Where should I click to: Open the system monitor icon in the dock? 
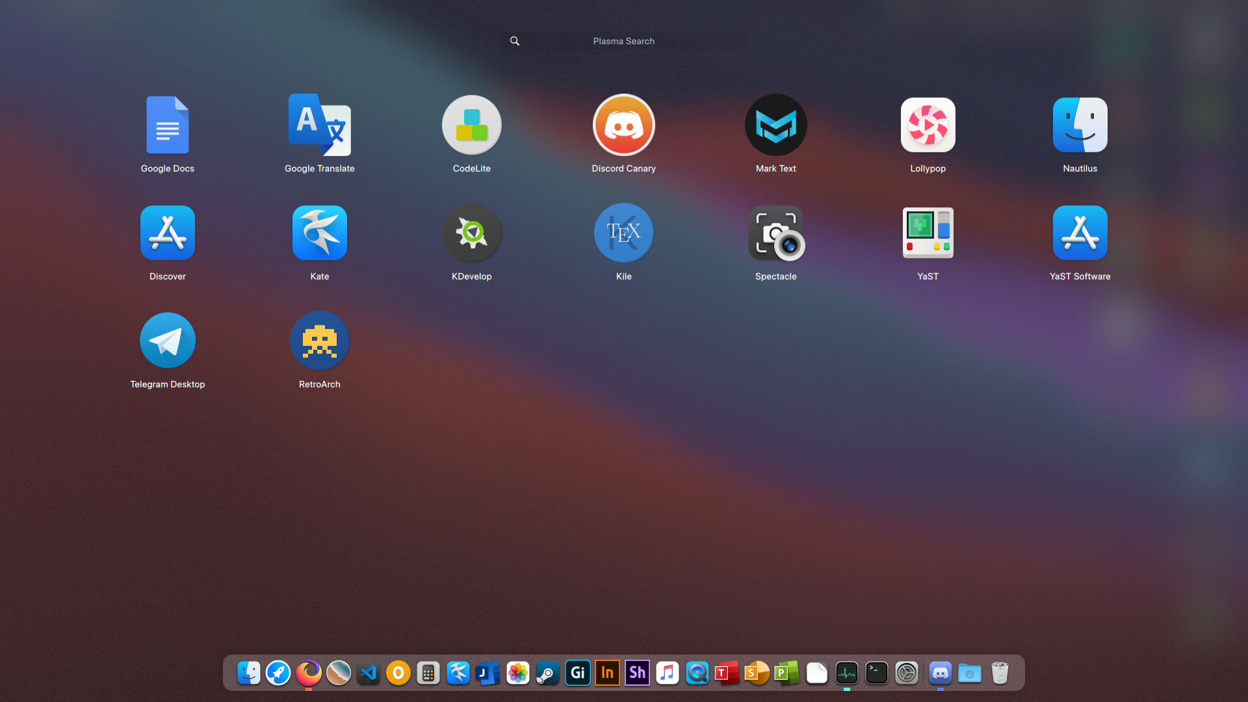[x=847, y=673]
